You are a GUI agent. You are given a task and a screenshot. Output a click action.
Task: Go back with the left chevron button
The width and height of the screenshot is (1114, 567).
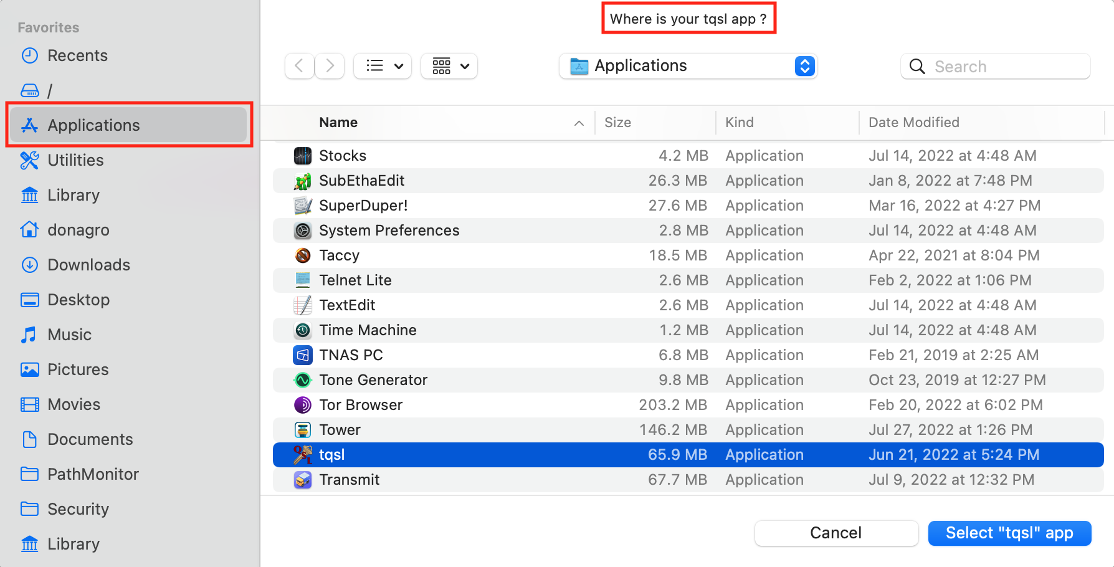(299, 66)
